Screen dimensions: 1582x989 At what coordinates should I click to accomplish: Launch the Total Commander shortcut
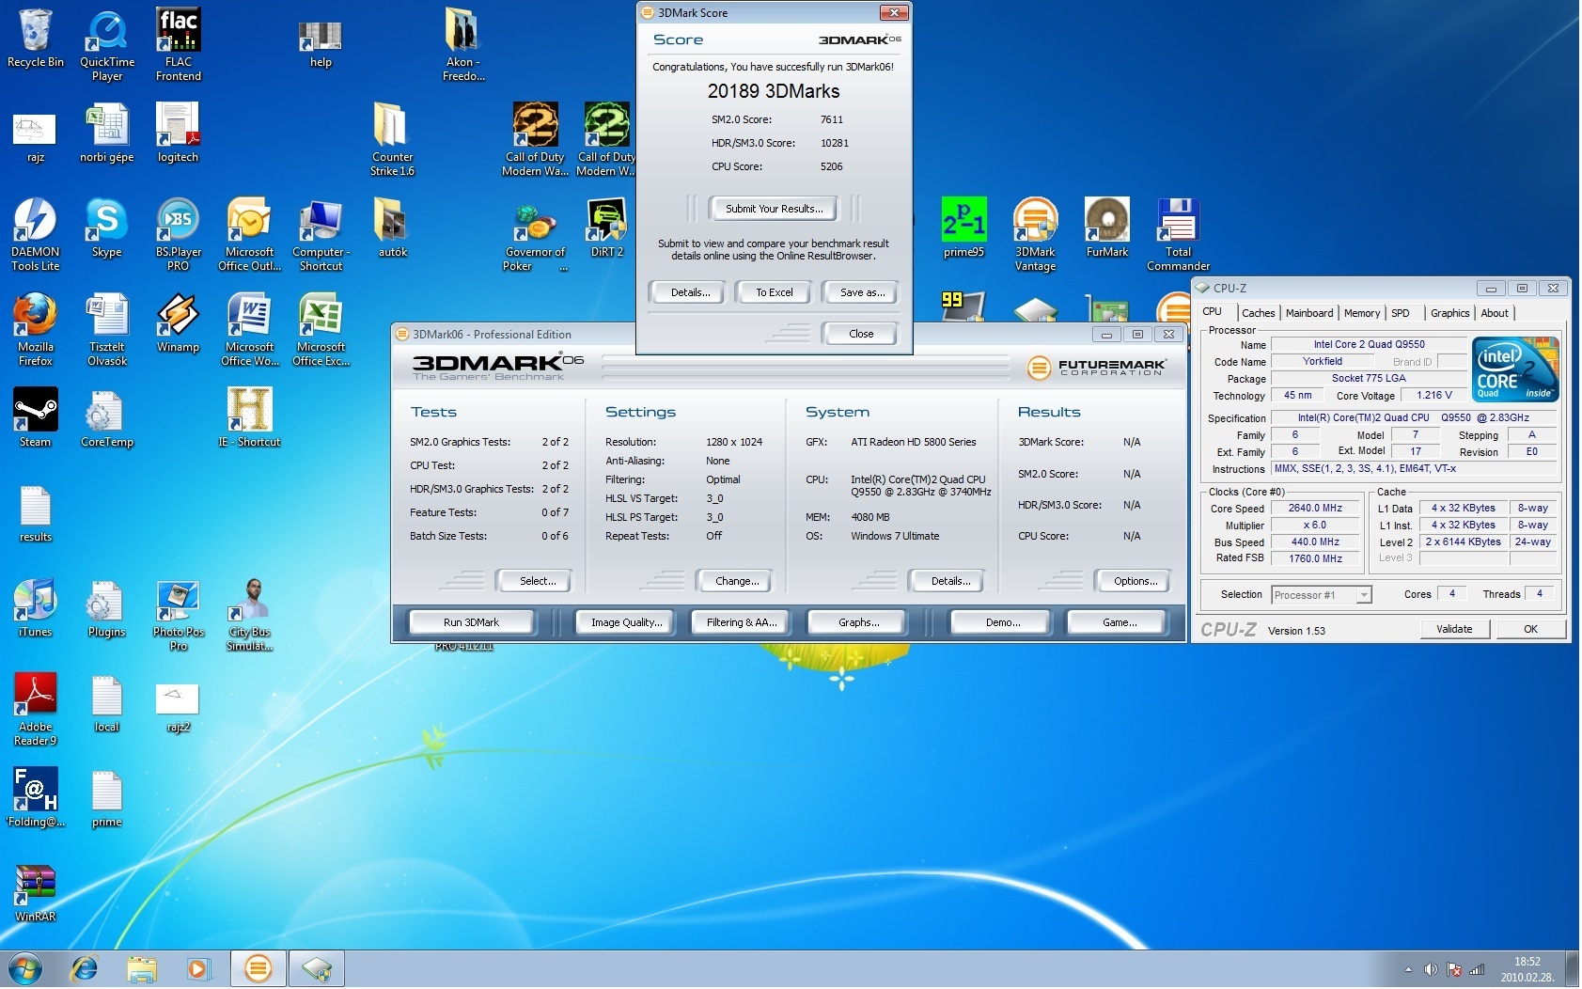pos(1177,222)
